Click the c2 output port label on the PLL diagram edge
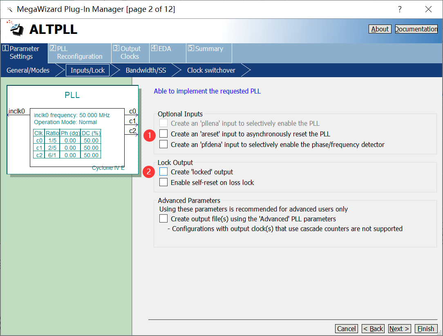The width and height of the screenshot is (443, 336). [x=132, y=131]
